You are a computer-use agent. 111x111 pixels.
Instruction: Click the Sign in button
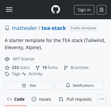coord(84,10)
